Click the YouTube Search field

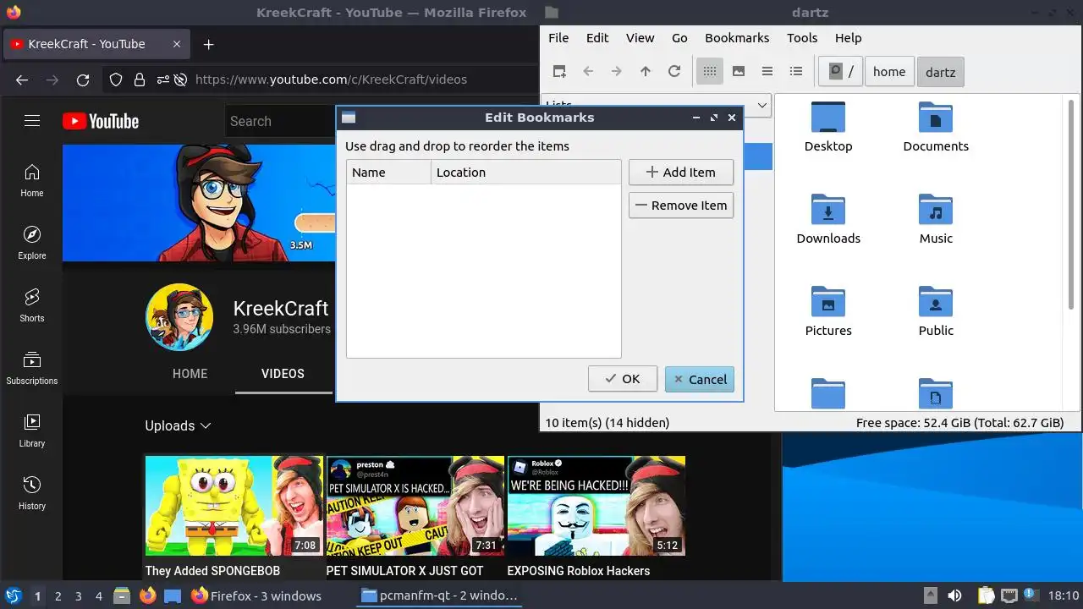(x=281, y=121)
